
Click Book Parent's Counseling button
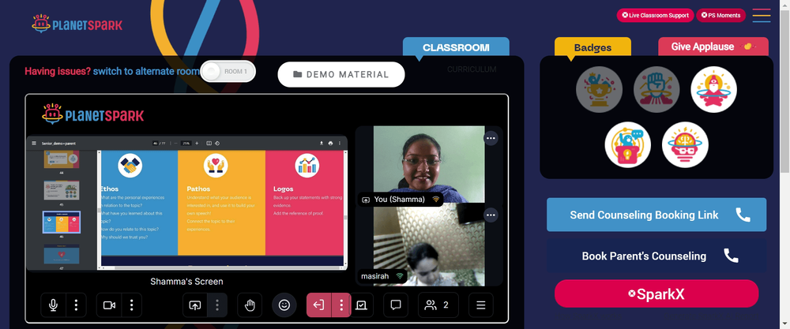click(656, 256)
